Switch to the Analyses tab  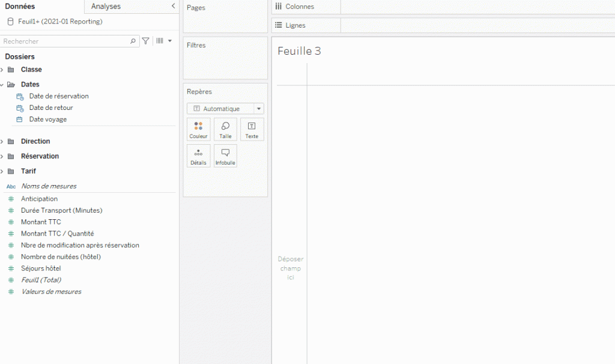pyautogui.click(x=106, y=6)
